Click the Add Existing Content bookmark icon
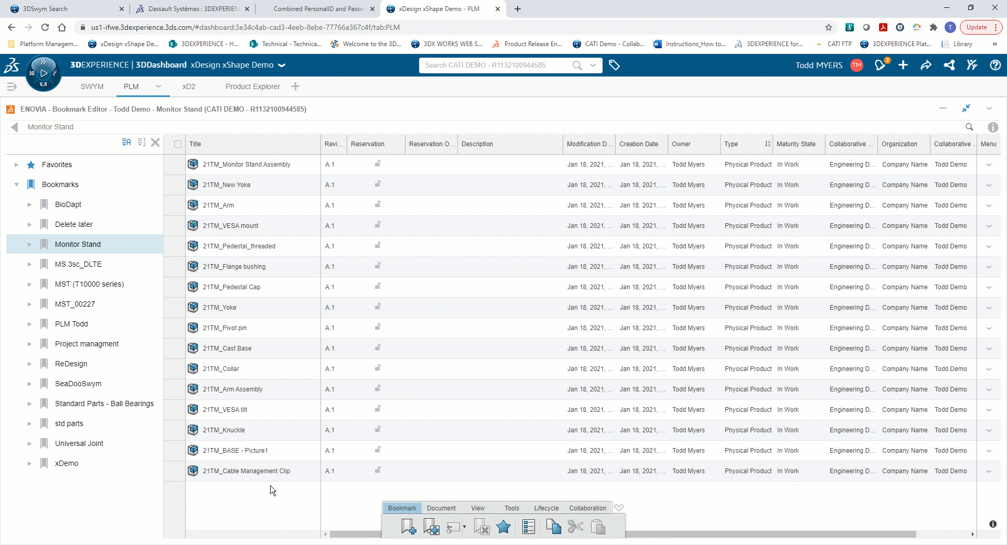The height and width of the screenshot is (545, 1007). click(x=431, y=526)
